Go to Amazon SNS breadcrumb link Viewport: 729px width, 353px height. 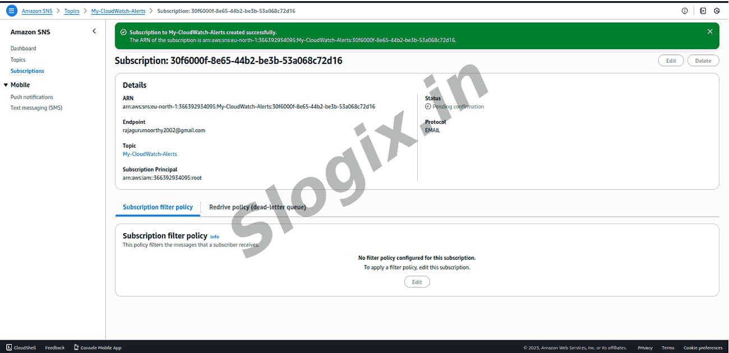[37, 11]
